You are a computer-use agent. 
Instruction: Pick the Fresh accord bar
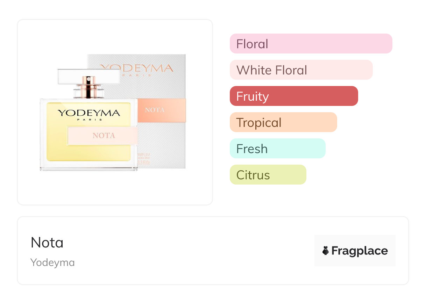click(277, 149)
